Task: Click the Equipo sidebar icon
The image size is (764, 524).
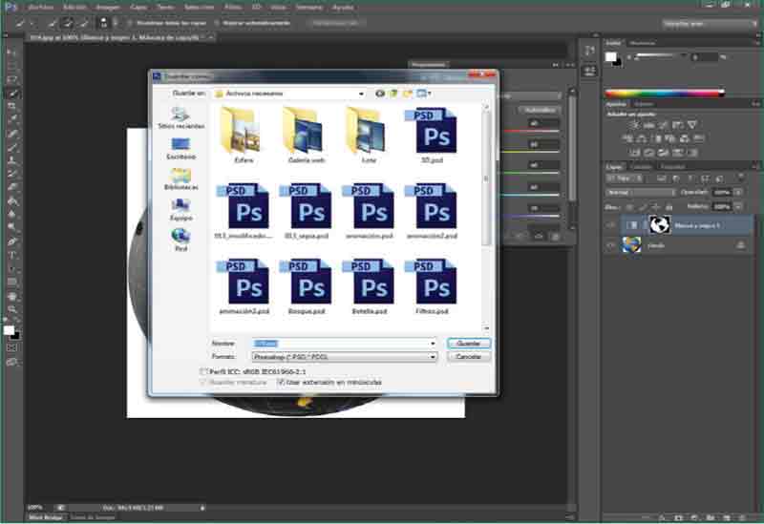Action: click(x=180, y=207)
